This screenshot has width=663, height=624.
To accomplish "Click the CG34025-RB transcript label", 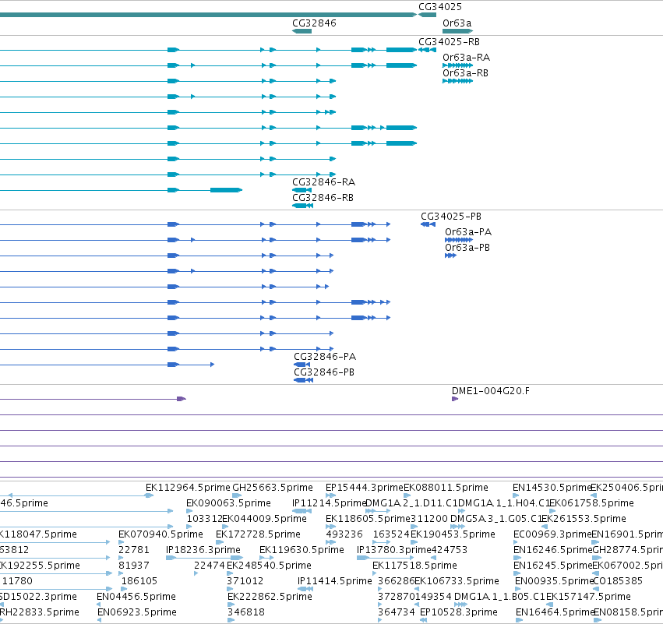I will tap(449, 42).
